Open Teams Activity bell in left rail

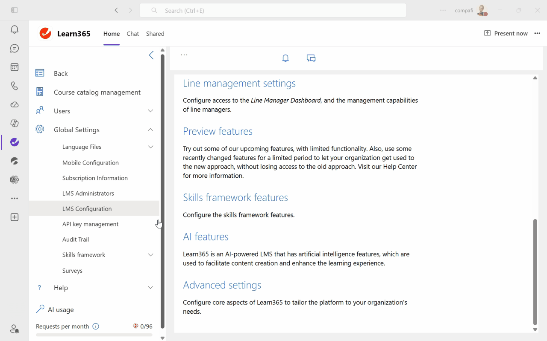tap(15, 29)
